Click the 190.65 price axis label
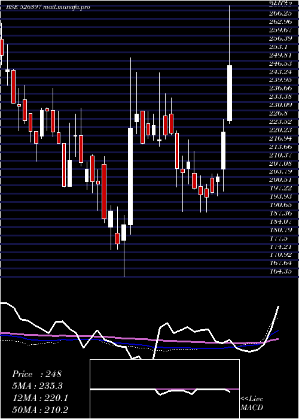This screenshot has width=299, height=419. [281, 205]
